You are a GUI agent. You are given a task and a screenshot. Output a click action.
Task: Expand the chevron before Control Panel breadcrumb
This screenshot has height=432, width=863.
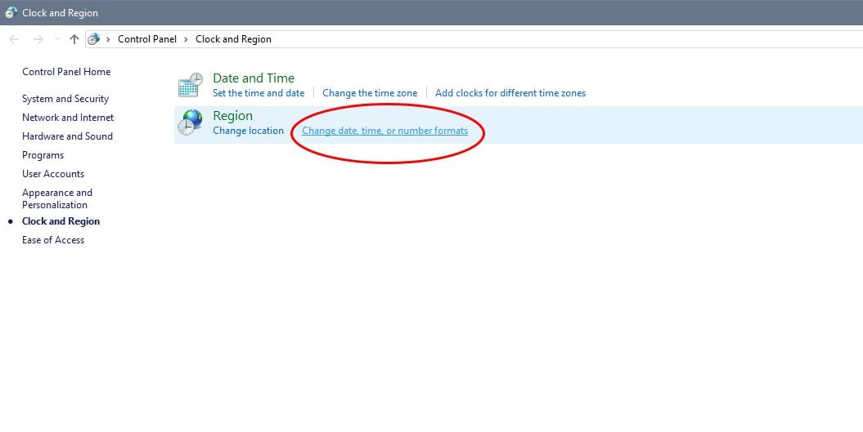(108, 39)
